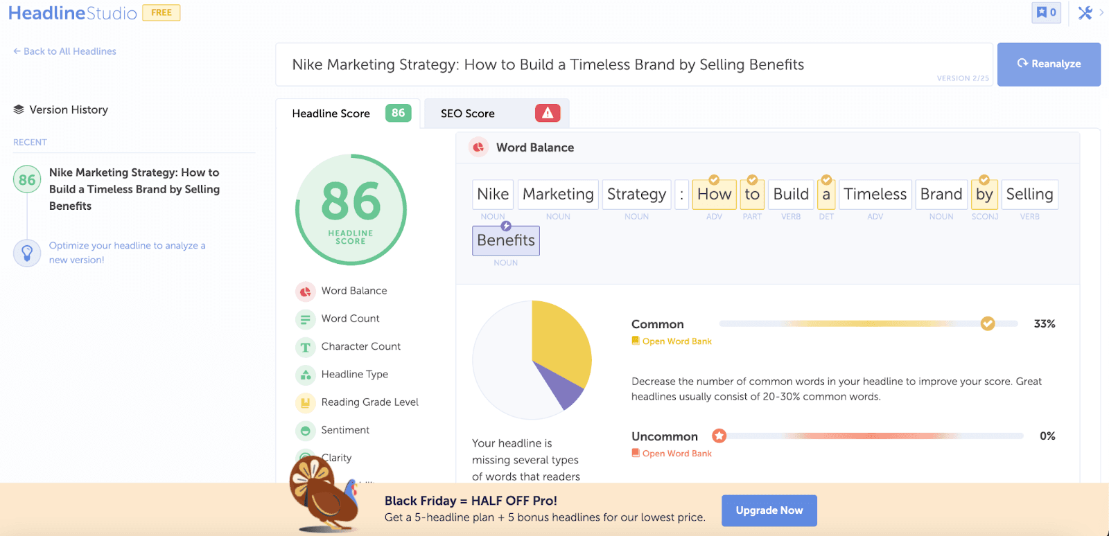
Task: Click the Upgrade Now button
Action: pyautogui.click(x=769, y=510)
